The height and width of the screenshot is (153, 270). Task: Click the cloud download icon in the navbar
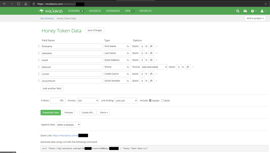click(245, 11)
